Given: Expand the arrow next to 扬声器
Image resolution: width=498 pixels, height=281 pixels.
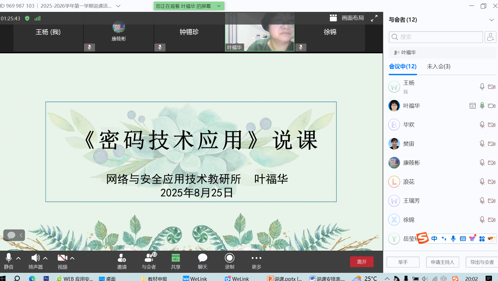Looking at the screenshot, I should click(45, 258).
